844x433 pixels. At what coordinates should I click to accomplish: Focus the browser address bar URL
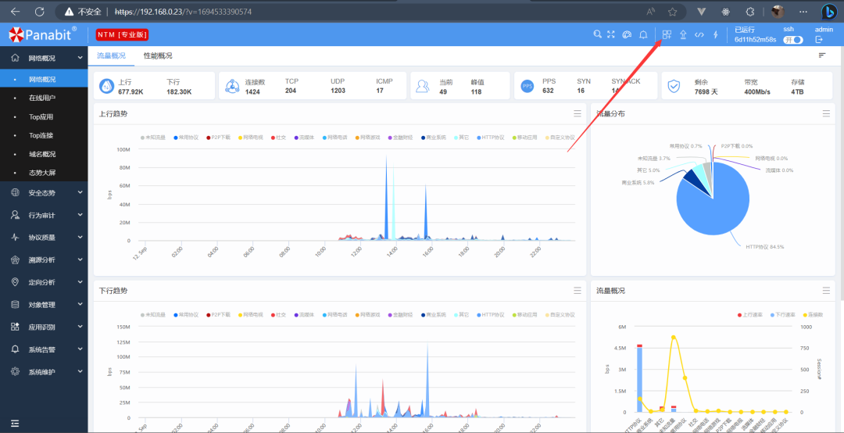[x=183, y=11]
